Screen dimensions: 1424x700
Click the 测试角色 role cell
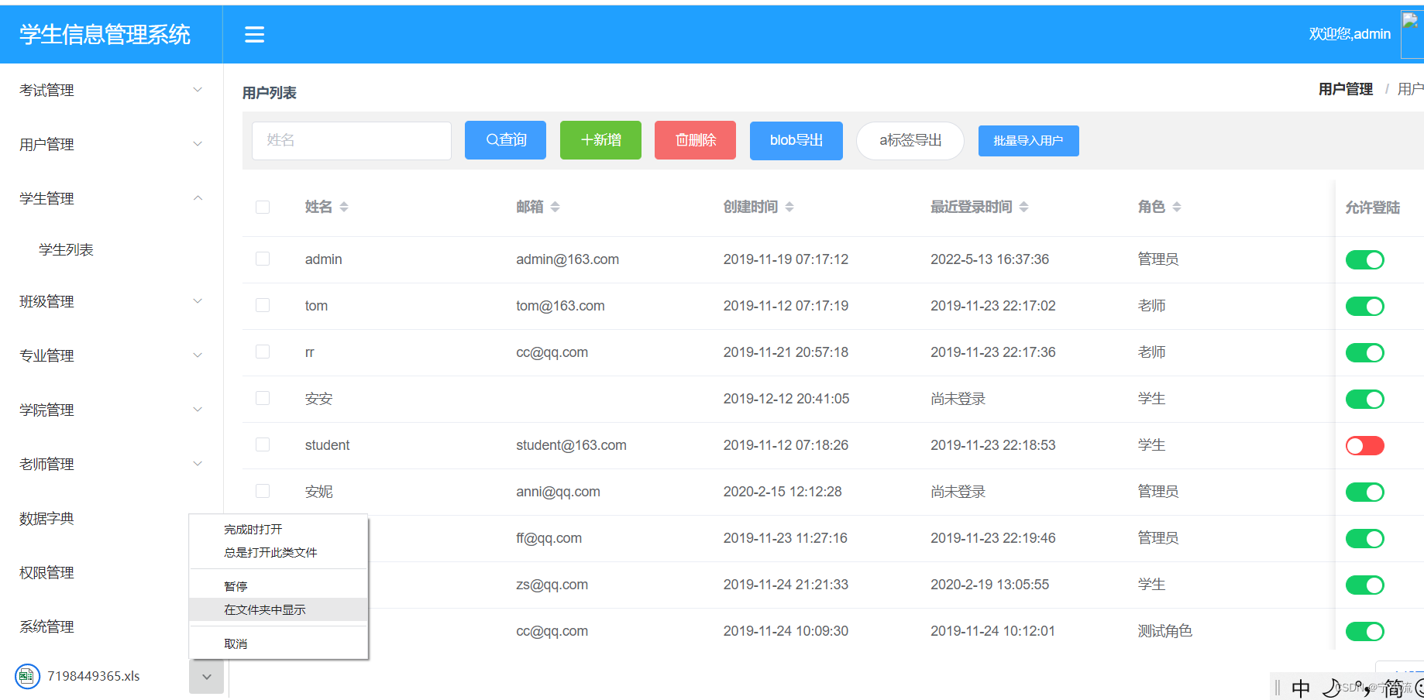click(1164, 631)
